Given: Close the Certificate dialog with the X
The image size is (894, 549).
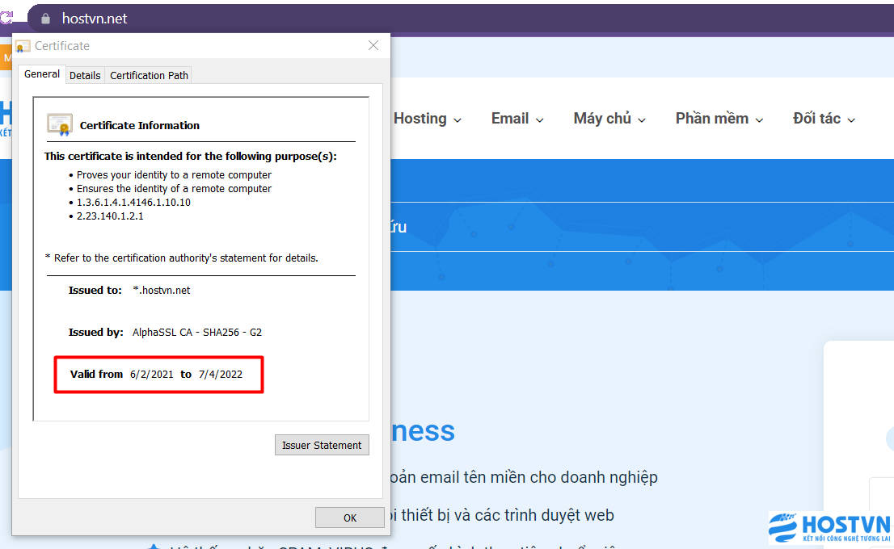Looking at the screenshot, I should [x=373, y=45].
